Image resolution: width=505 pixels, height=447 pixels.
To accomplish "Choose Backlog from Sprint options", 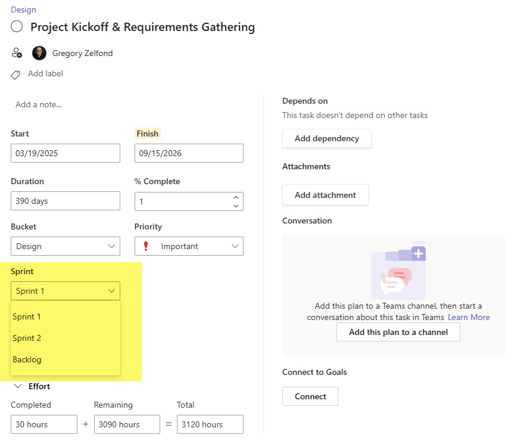I will pos(66,359).
